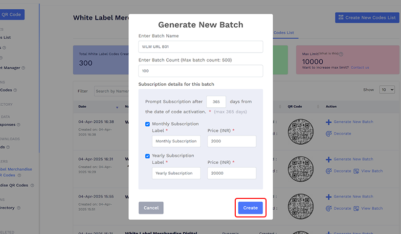Viewport: 401px width, 234px height.
Task: Click the View Batch icon in second row
Action: pyautogui.click(x=356, y=171)
